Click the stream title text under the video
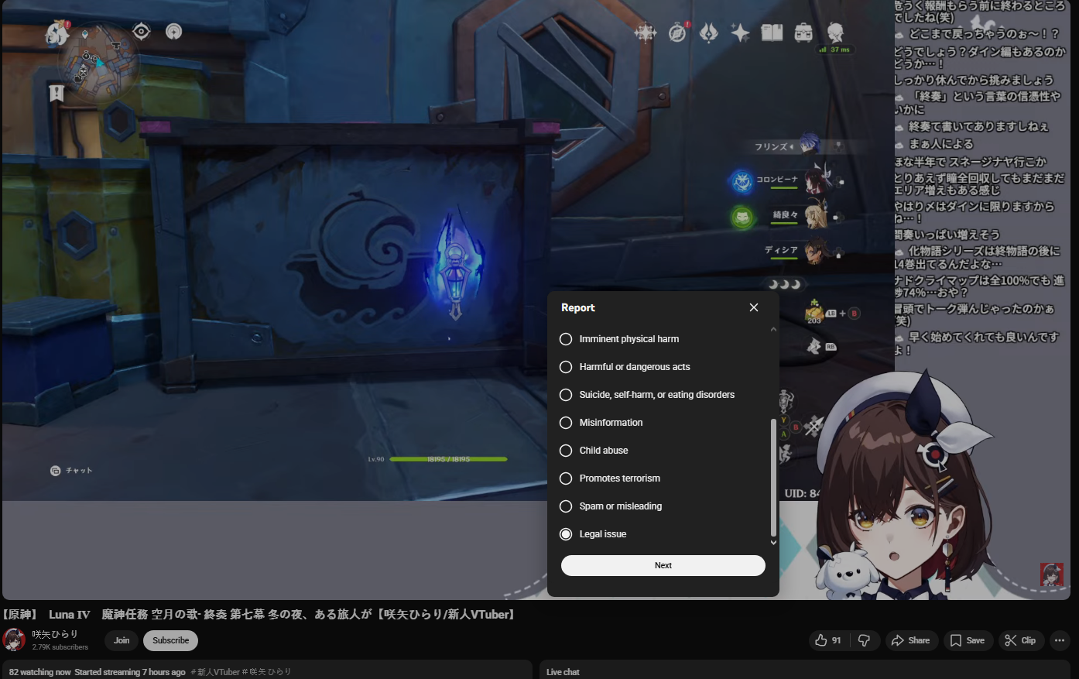The height and width of the screenshot is (679, 1079). tap(259, 615)
